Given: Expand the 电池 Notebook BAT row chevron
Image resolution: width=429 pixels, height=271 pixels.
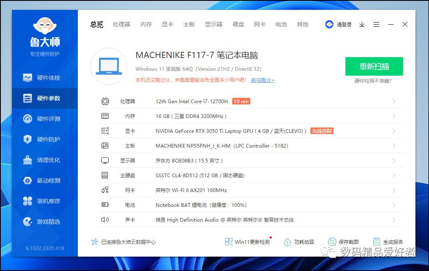Looking at the screenshot, I should coord(394,205).
